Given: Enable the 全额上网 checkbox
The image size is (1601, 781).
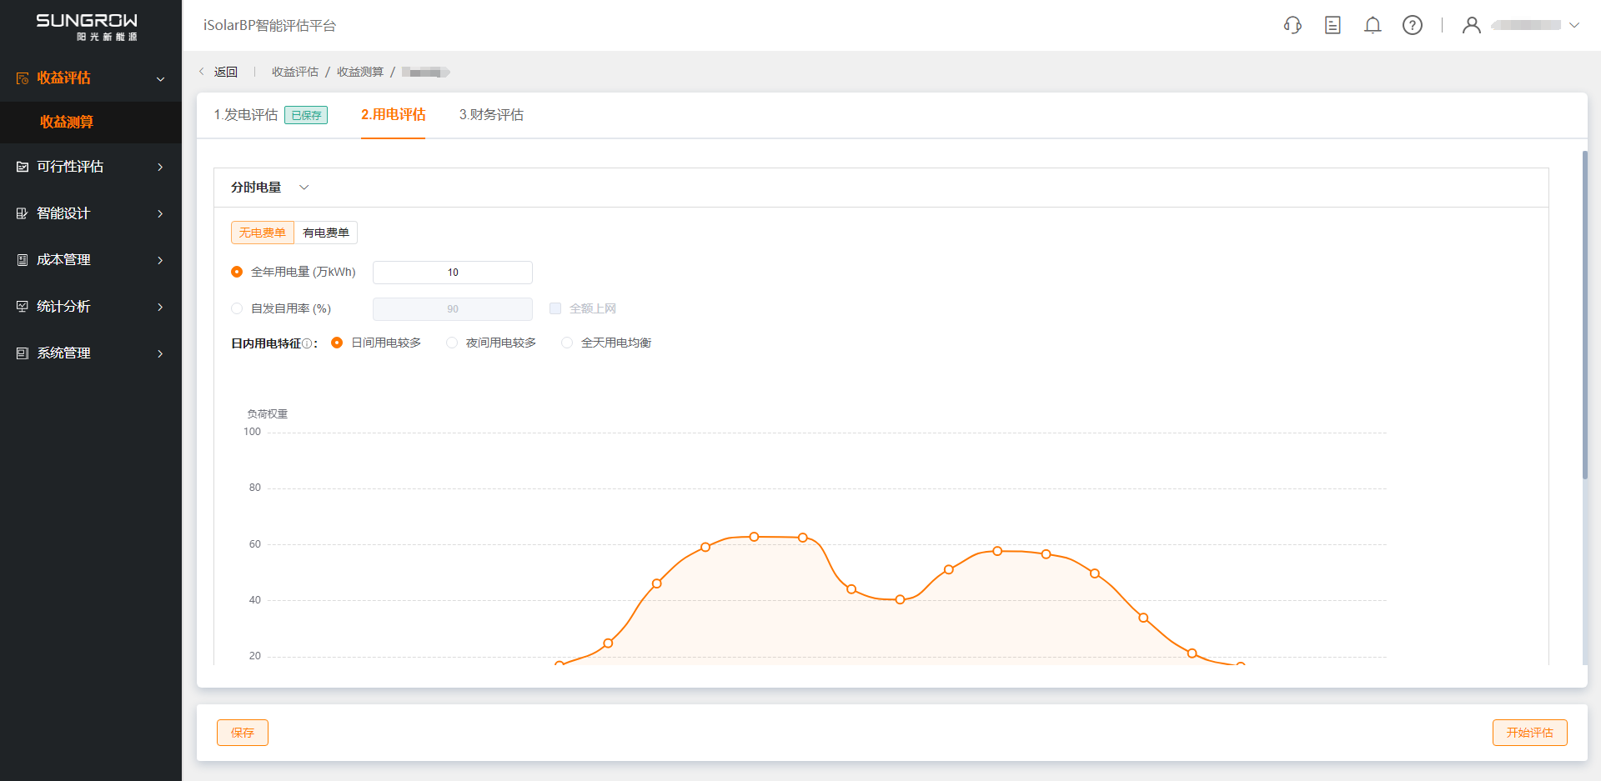Looking at the screenshot, I should 555,308.
